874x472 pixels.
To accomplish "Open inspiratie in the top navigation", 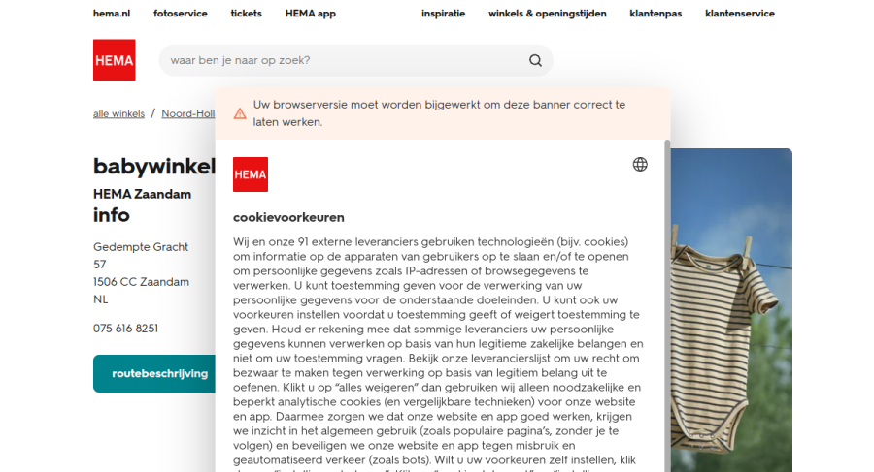I will [x=443, y=14].
